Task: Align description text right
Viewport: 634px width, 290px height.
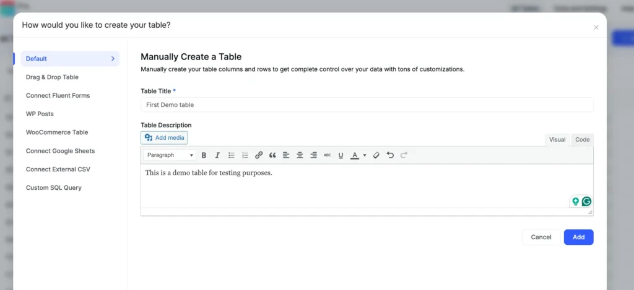Action: [313, 155]
